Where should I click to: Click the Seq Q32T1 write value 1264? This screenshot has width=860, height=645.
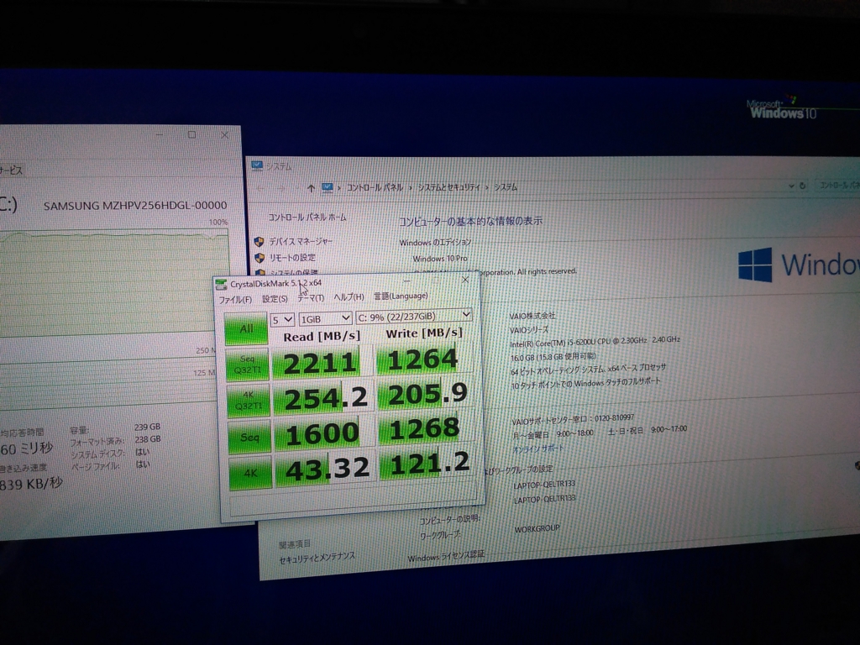(422, 359)
